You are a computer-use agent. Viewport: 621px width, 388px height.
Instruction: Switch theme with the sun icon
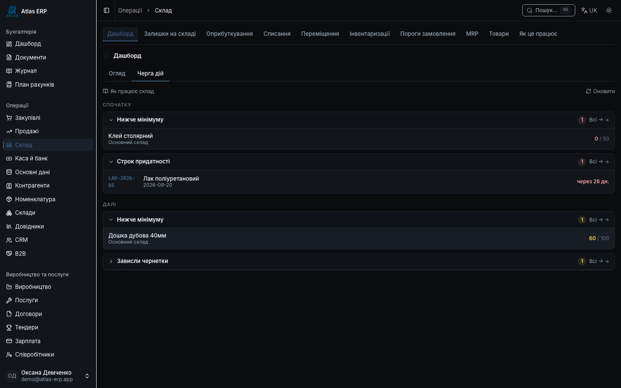609,10
